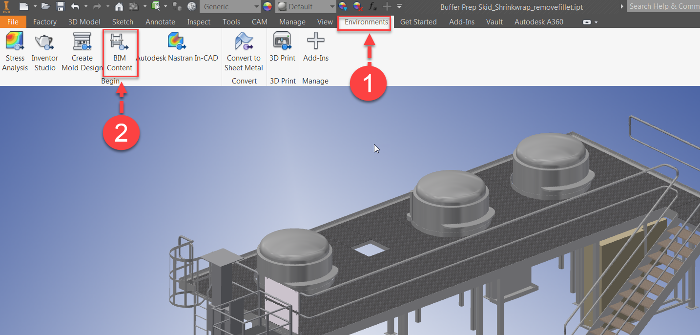Click the Return Home icon
This screenshot has height=335, width=700.
[119, 6]
